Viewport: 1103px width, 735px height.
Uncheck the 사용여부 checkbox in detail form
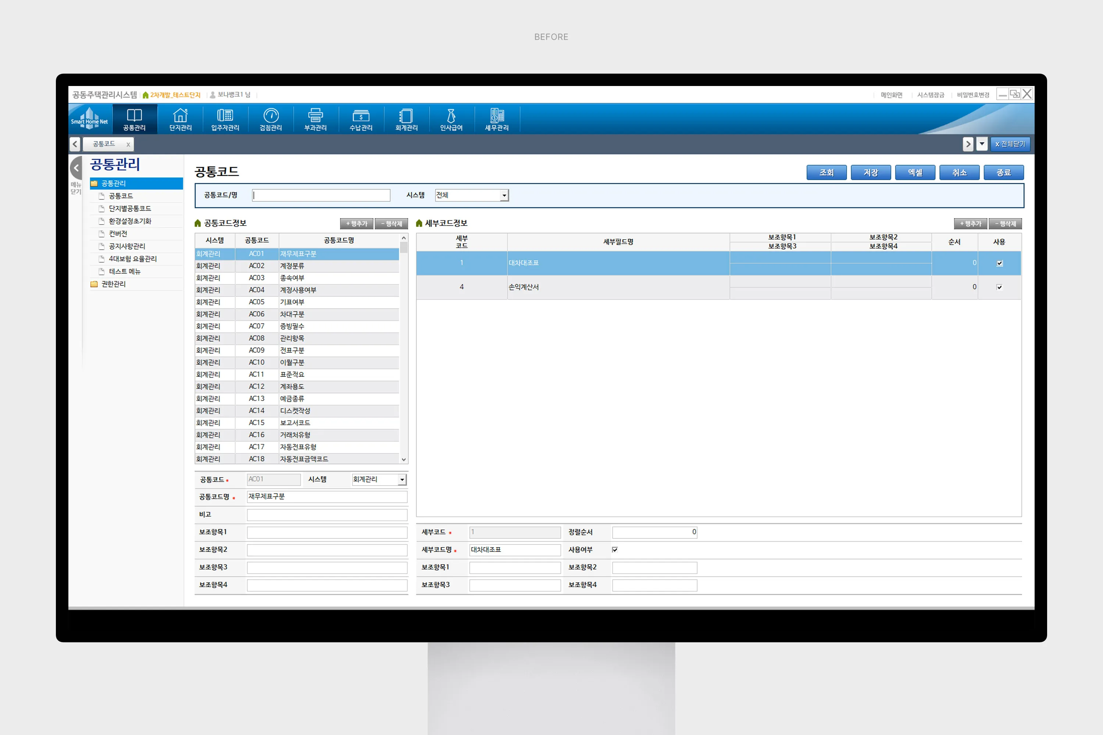point(615,549)
